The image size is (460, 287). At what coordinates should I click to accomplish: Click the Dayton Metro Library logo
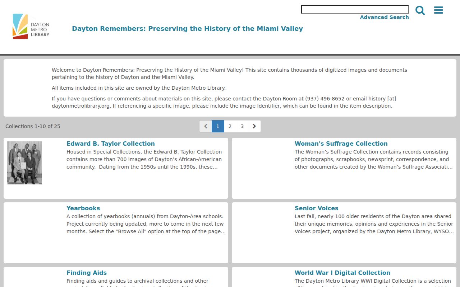coord(31,26)
